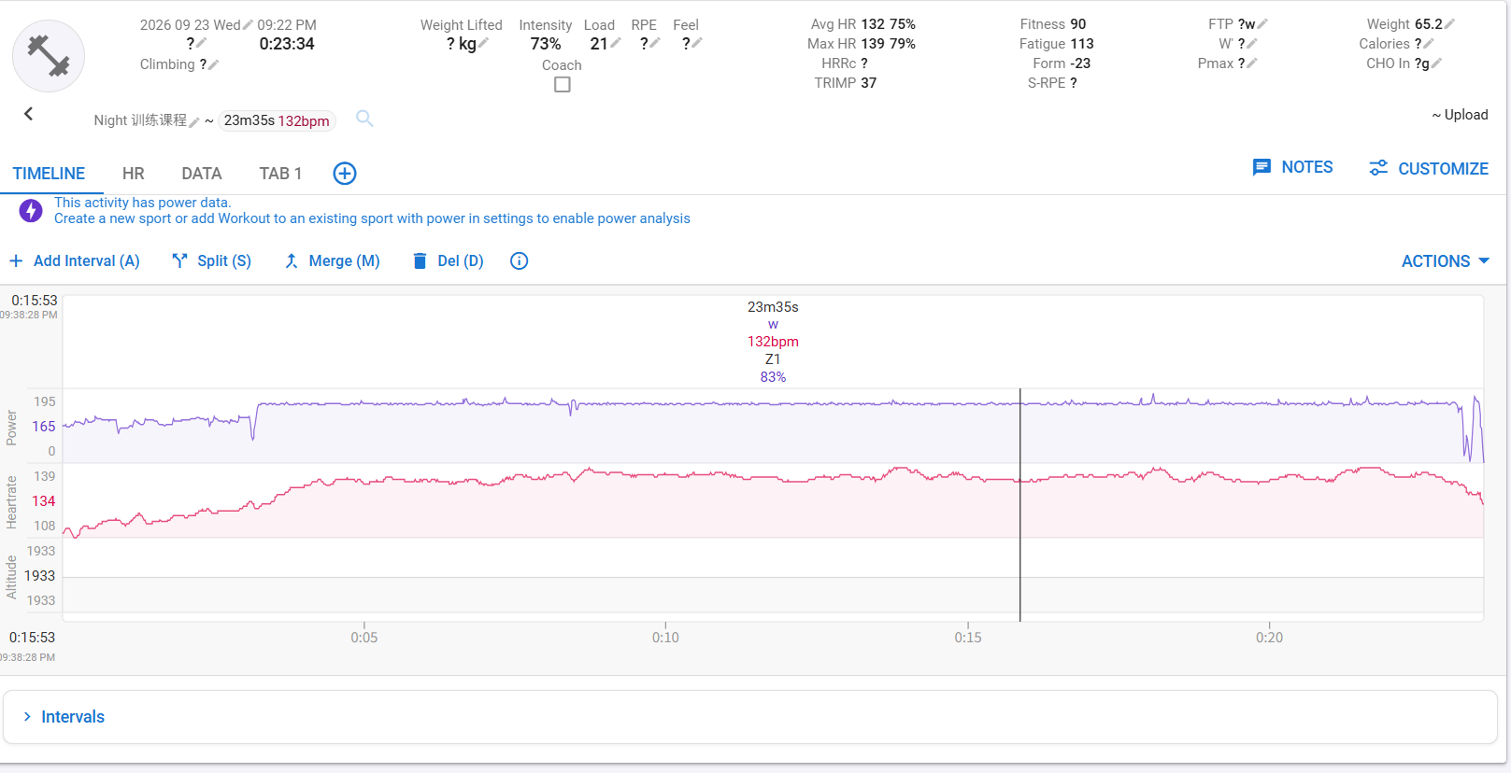Edit the Load 21 pencil icon
Image resolution: width=1511 pixels, height=773 pixels.
[616, 43]
